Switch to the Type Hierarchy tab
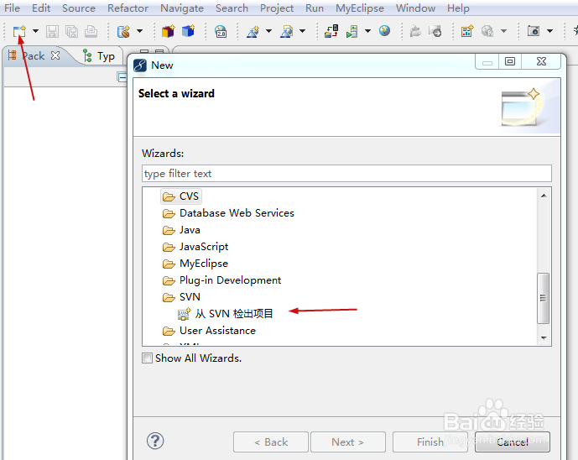The image size is (578, 460). coord(99,56)
